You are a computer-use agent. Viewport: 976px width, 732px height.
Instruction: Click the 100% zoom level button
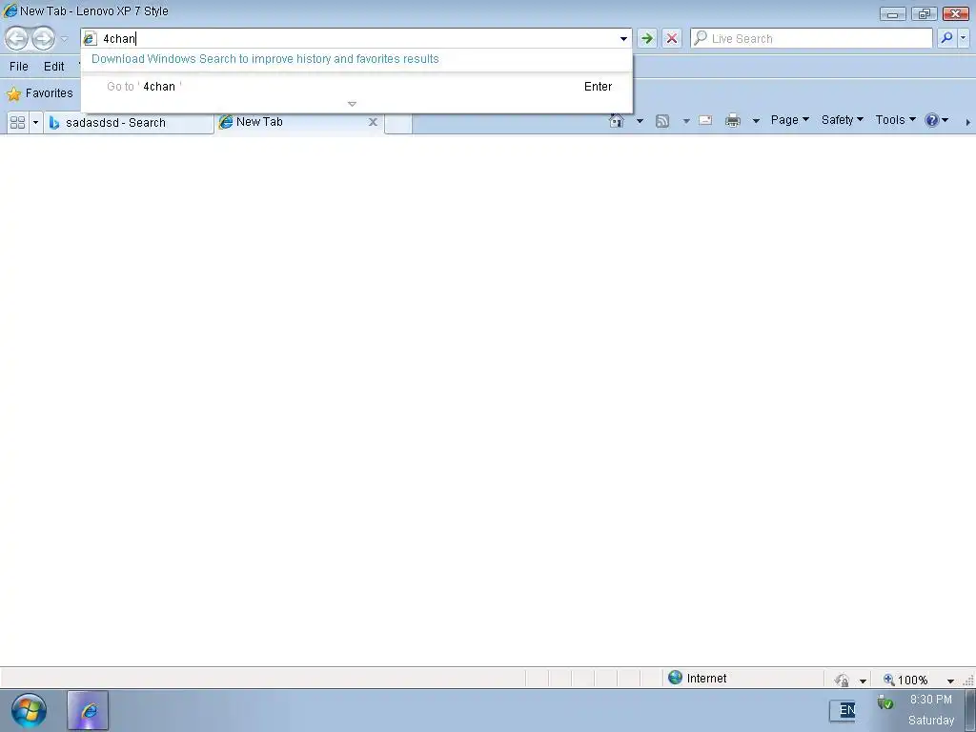point(906,680)
